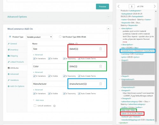This screenshot has width=159, height=125.
Task: Click the manufacturer Graceland XML element
Action: (137, 51)
